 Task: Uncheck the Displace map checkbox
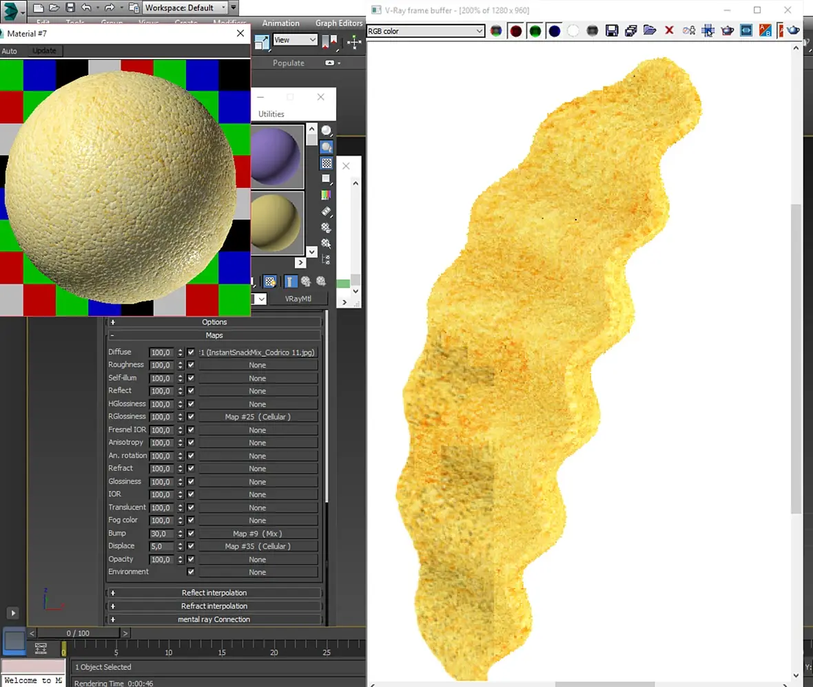[x=191, y=546]
